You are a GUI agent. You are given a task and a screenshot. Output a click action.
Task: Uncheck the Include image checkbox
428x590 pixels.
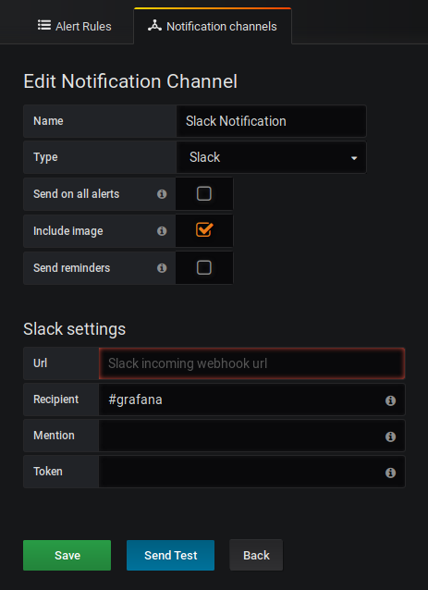[x=204, y=230]
